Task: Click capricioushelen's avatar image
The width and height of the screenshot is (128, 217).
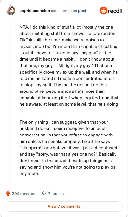Action: point(11,11)
